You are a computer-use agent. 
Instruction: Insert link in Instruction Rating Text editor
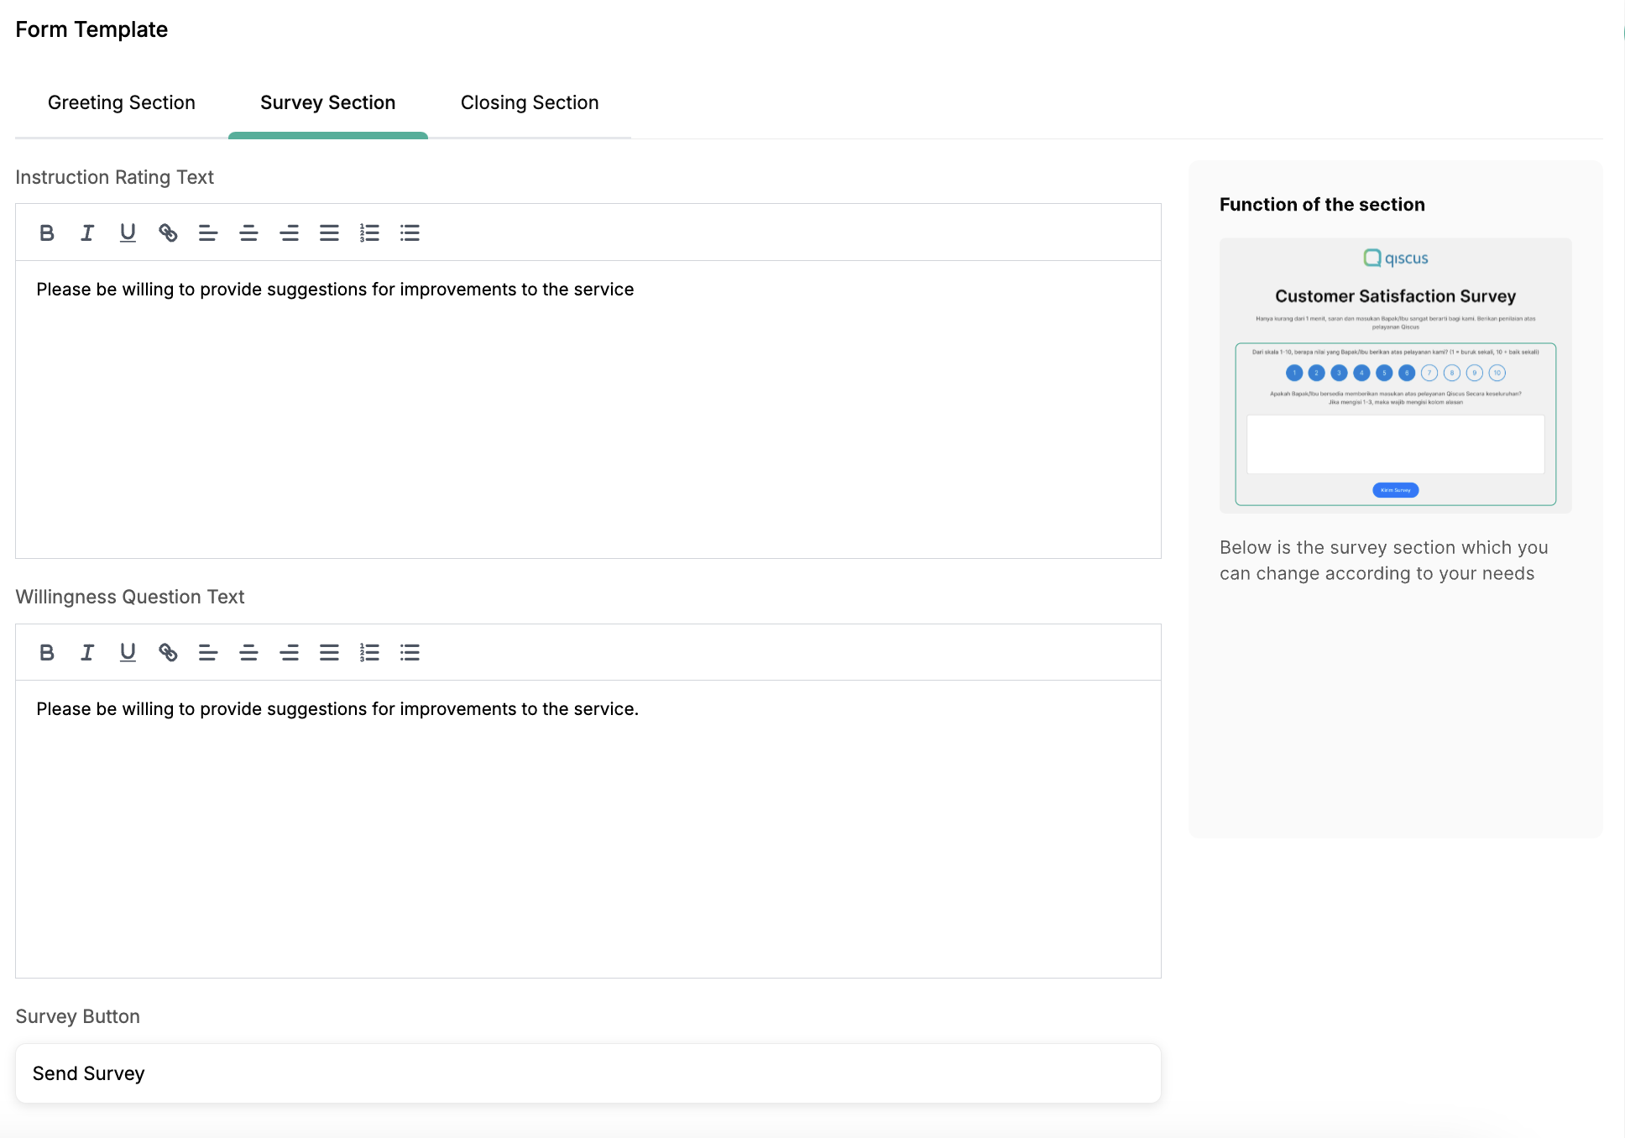coord(168,232)
